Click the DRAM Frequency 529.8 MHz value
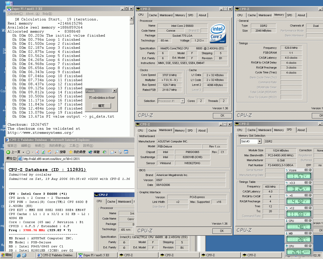Image resolution: width=323 pixels, height=259 pixels. coord(291,48)
